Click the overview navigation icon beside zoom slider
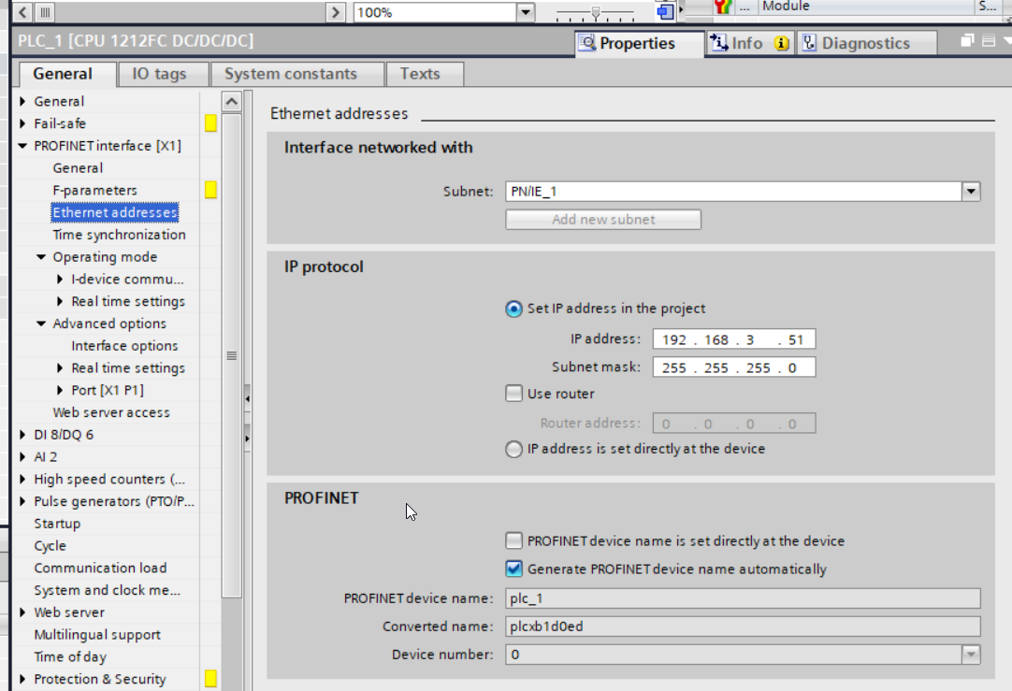 665,11
